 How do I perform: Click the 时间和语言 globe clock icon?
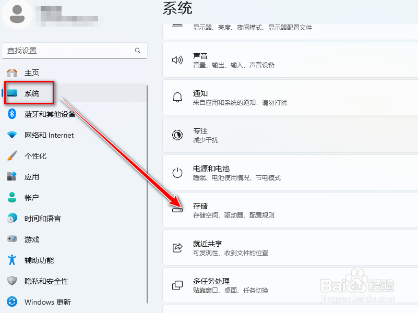(x=13, y=218)
